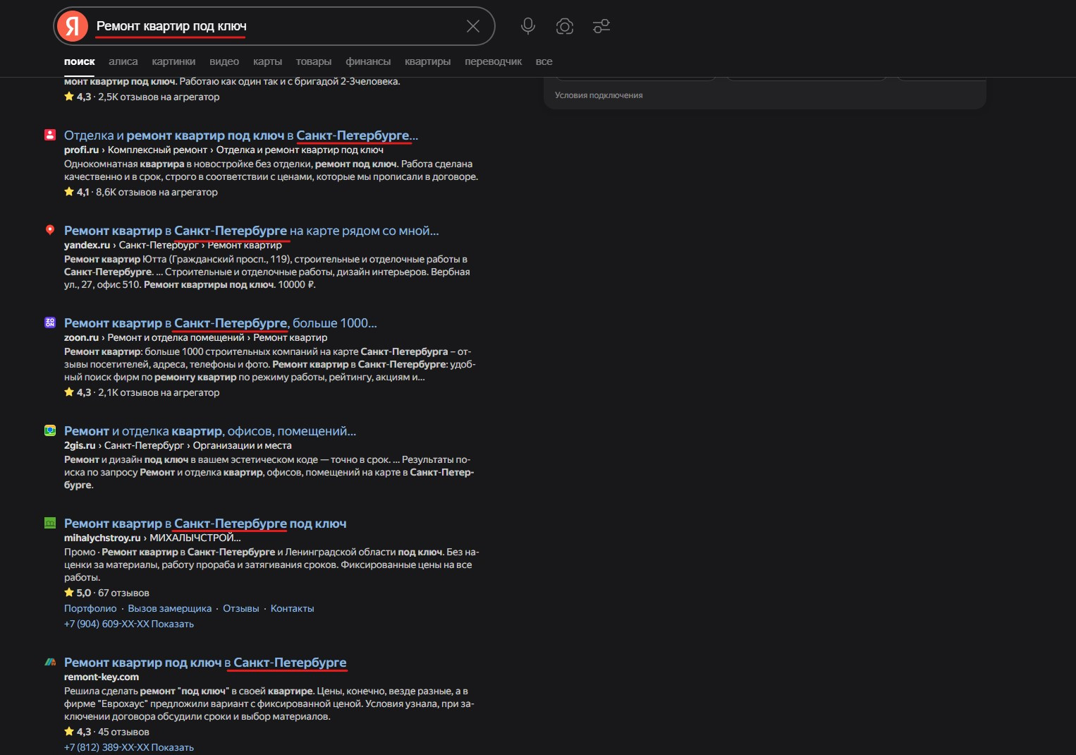Focus the search field with the query
Image resolution: width=1076 pixels, height=755 pixels.
click(275, 26)
